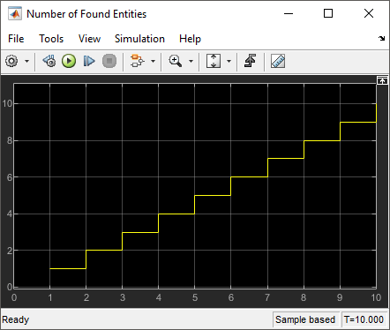
Task: Open the View menu
Action: 89,39
